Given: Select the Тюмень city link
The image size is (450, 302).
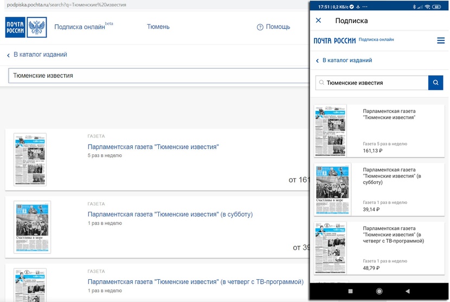Looking at the screenshot, I should 158,27.
